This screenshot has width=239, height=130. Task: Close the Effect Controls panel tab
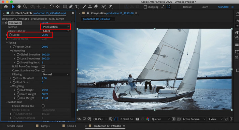(4, 13)
